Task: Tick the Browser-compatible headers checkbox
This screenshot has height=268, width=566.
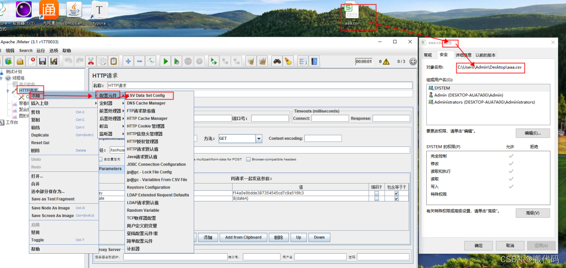Action: tap(249, 159)
